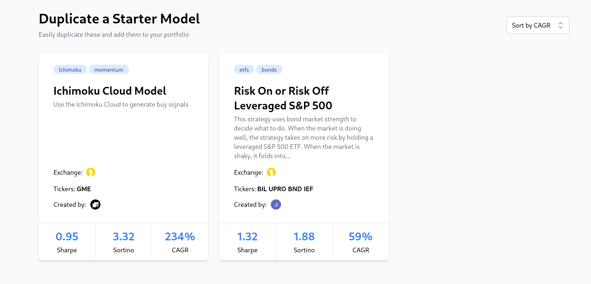Viewport: 591px width, 284px height.
Task: Click the Gemini exchange icon on Ichimoku card
Action: tap(91, 172)
